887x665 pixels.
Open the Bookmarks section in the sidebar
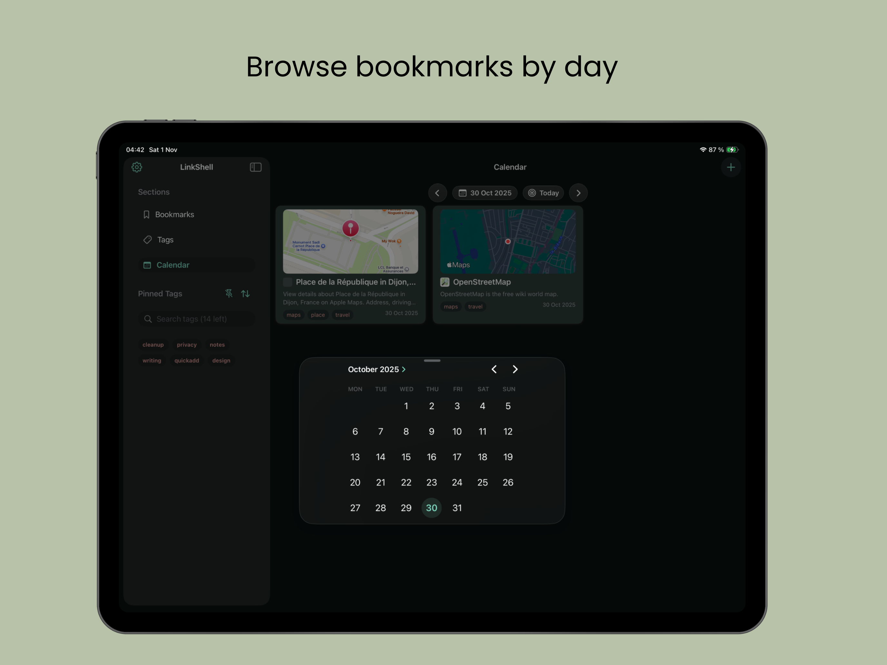[x=174, y=215]
